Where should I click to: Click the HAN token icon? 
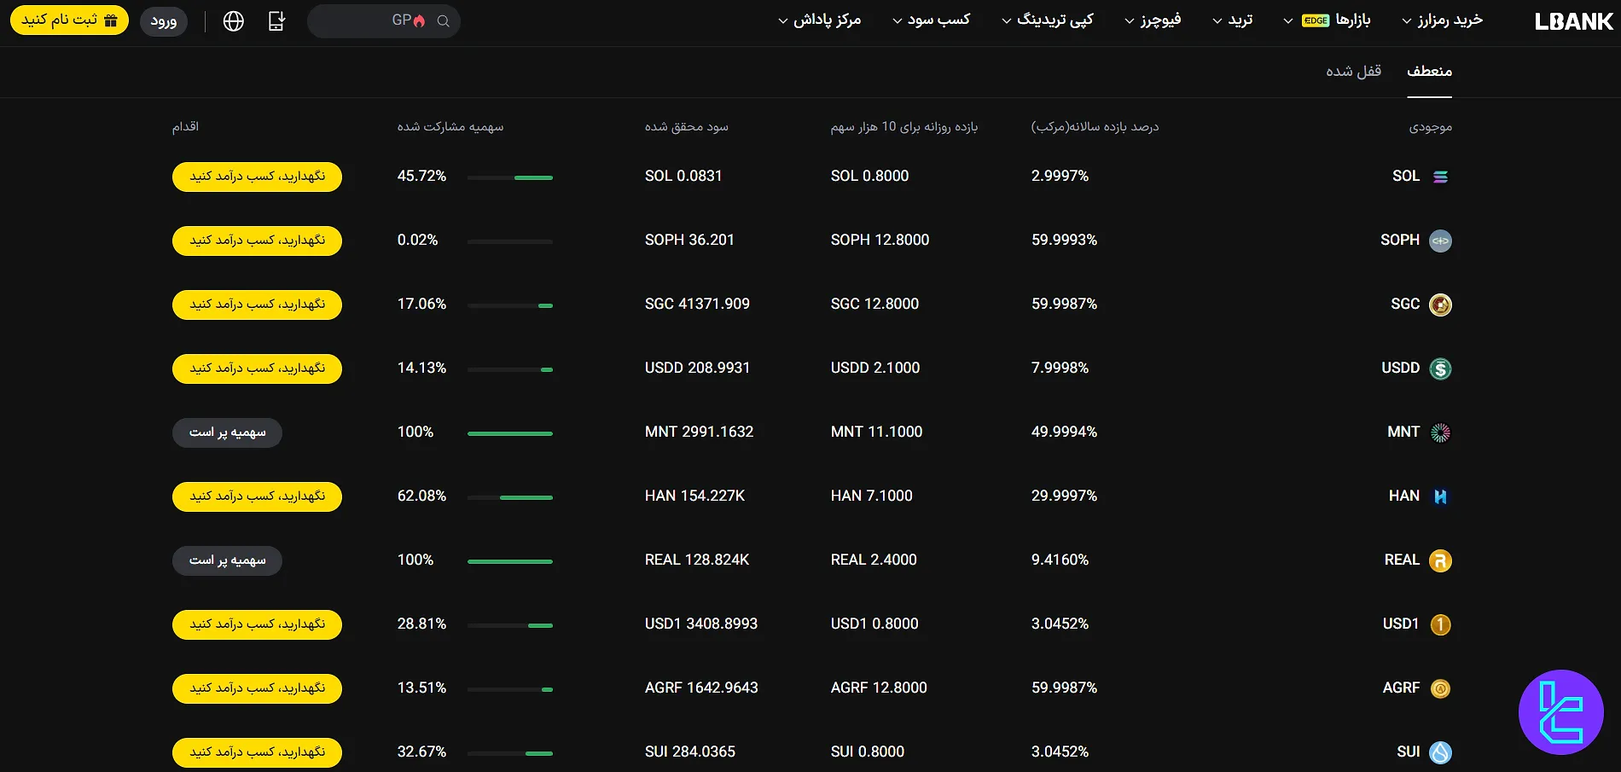1441,496
